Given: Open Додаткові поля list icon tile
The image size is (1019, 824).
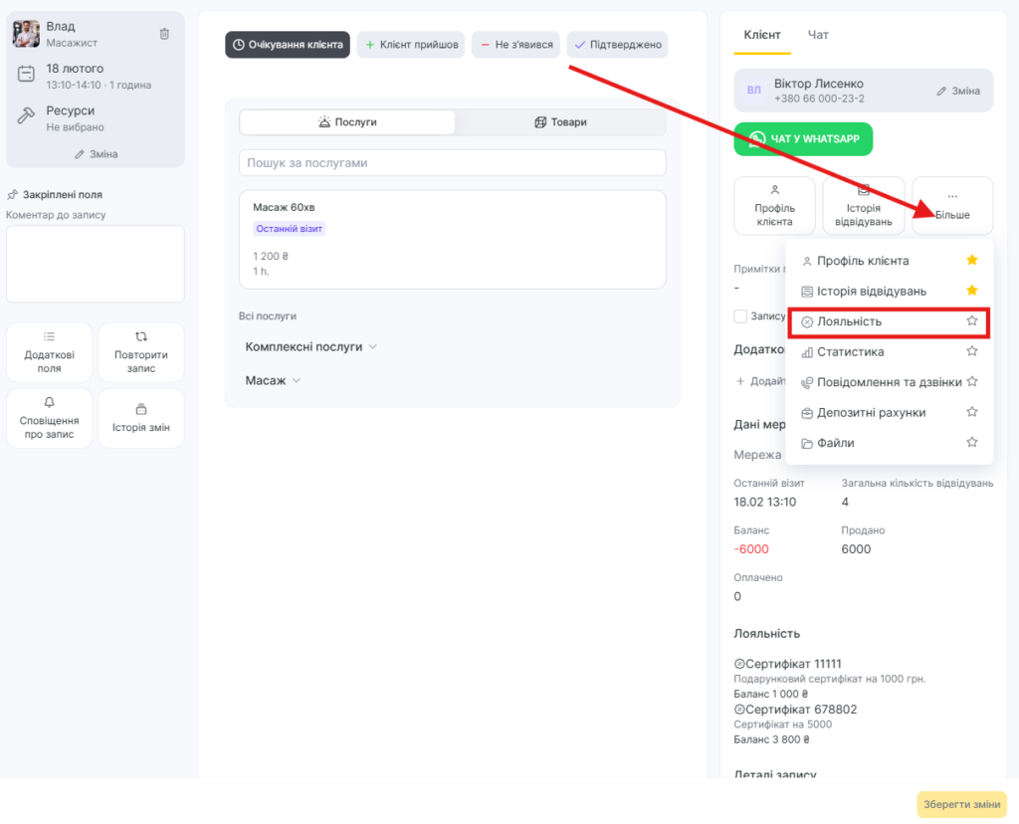Looking at the screenshot, I should [x=50, y=352].
